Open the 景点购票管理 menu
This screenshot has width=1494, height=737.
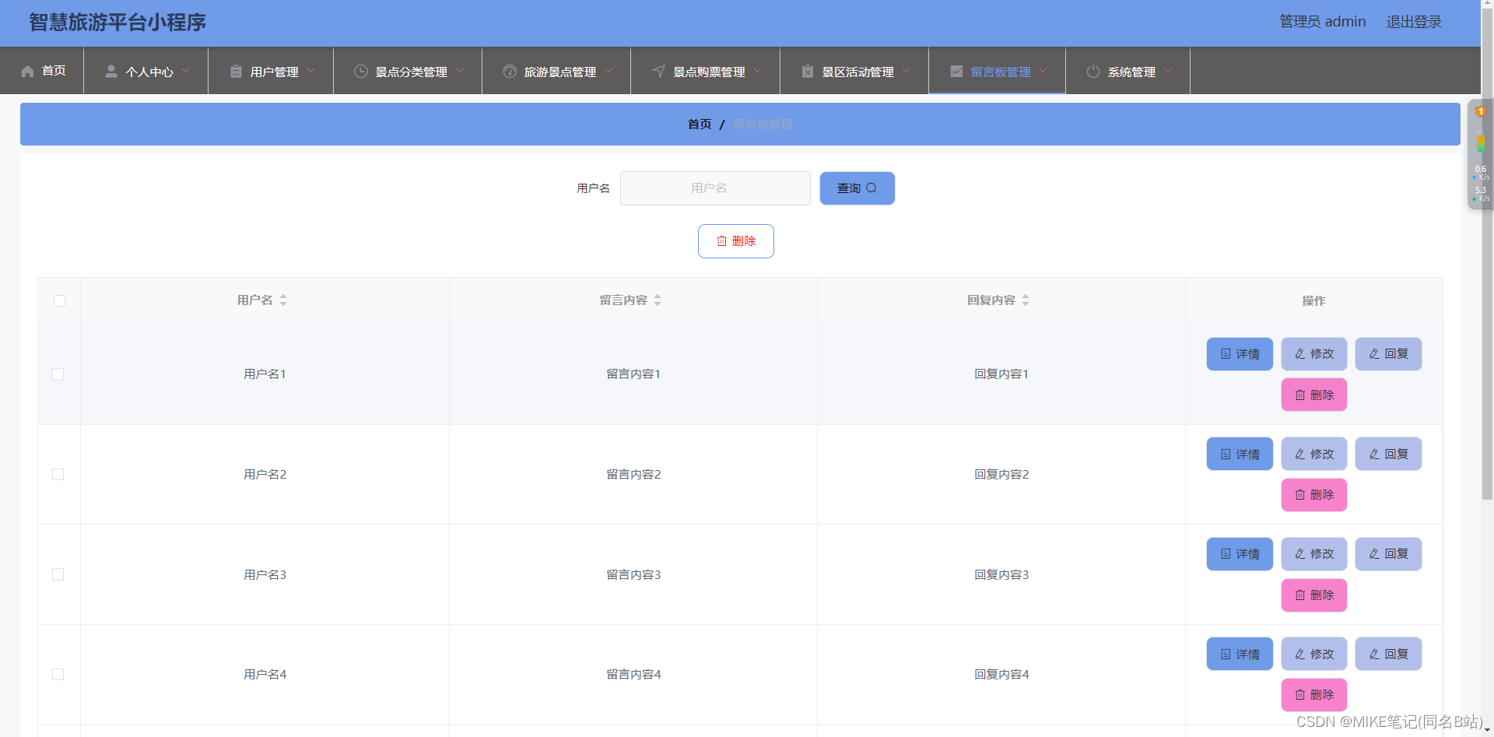click(x=705, y=71)
